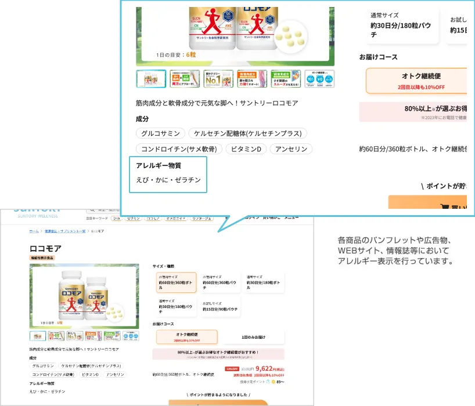Click コンドロイチン(サメ軟骨) chip on small page
The width and height of the screenshot is (475, 406).
[53, 375]
